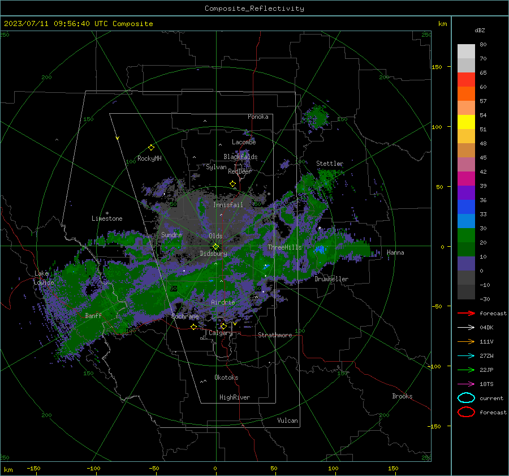The height and width of the screenshot is (476, 509).
Task: Click the Blackfalds city label
Action: tap(240, 157)
